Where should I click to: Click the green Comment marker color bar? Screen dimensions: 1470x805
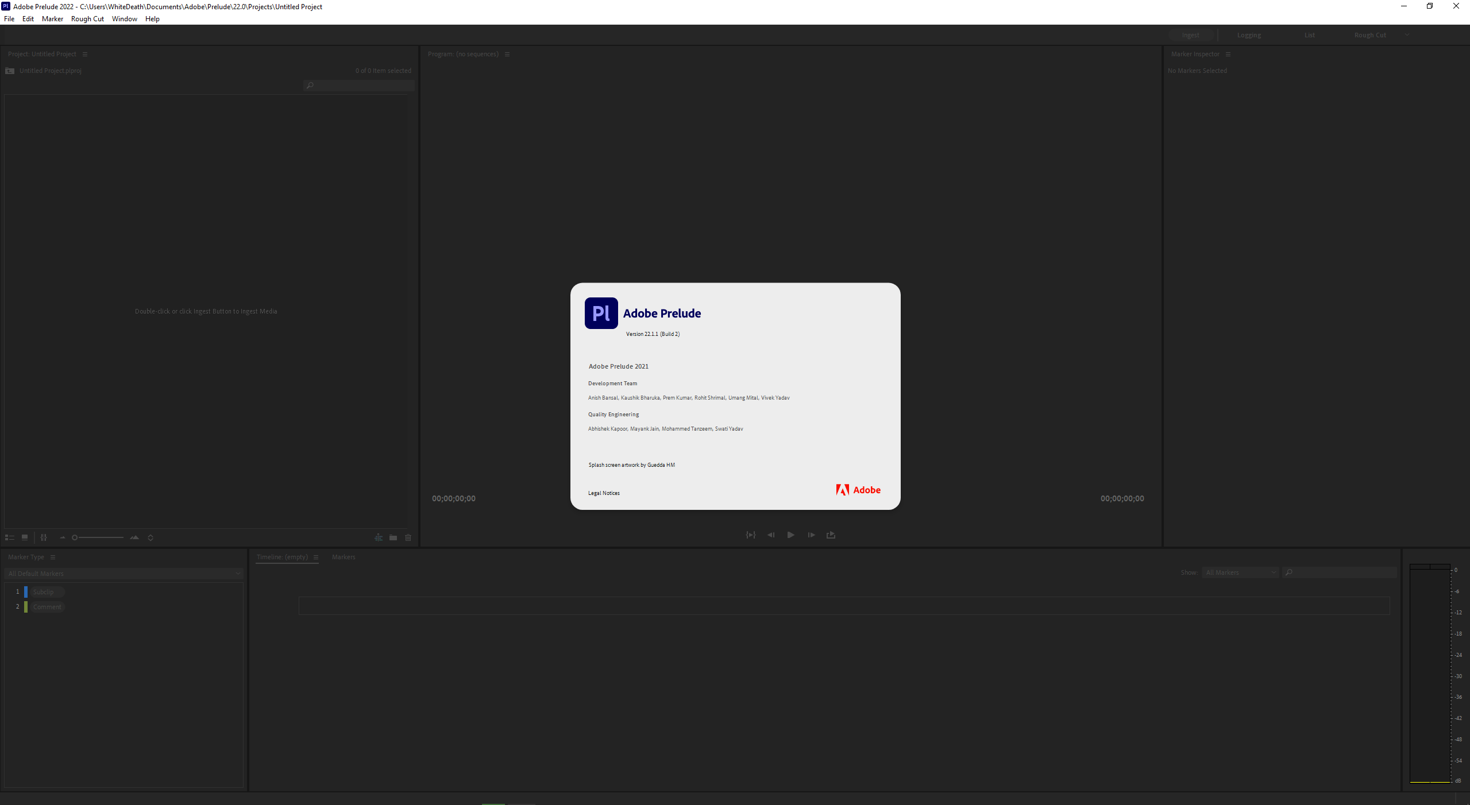[x=25, y=607]
